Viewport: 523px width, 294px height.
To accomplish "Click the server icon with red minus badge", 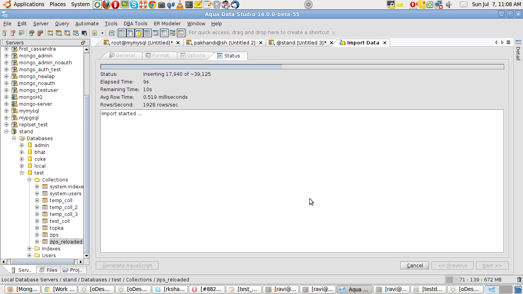I will point(13,33).
